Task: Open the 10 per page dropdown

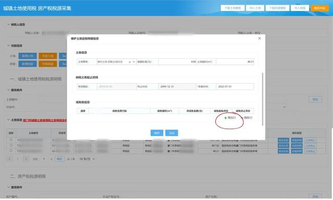Action: (x=87, y=159)
